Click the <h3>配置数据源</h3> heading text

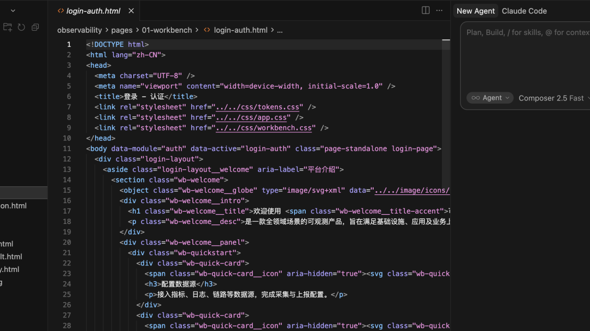point(181,284)
